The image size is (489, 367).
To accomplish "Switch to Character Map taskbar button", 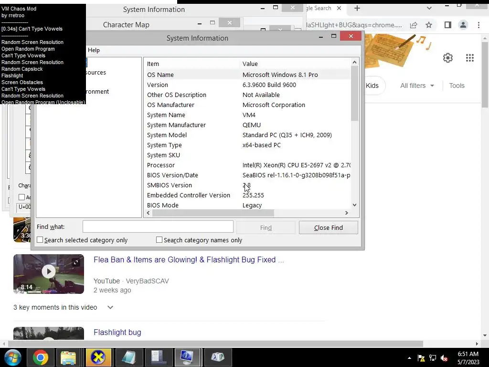I will tap(218, 357).
